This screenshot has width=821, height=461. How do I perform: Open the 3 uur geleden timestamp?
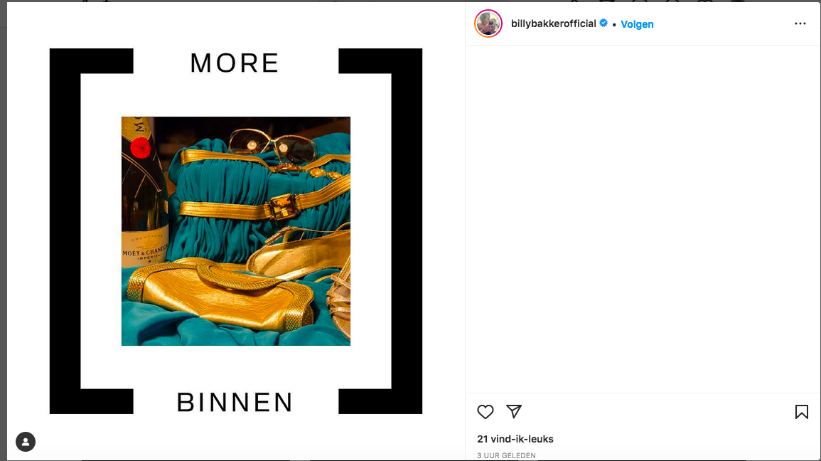506,455
